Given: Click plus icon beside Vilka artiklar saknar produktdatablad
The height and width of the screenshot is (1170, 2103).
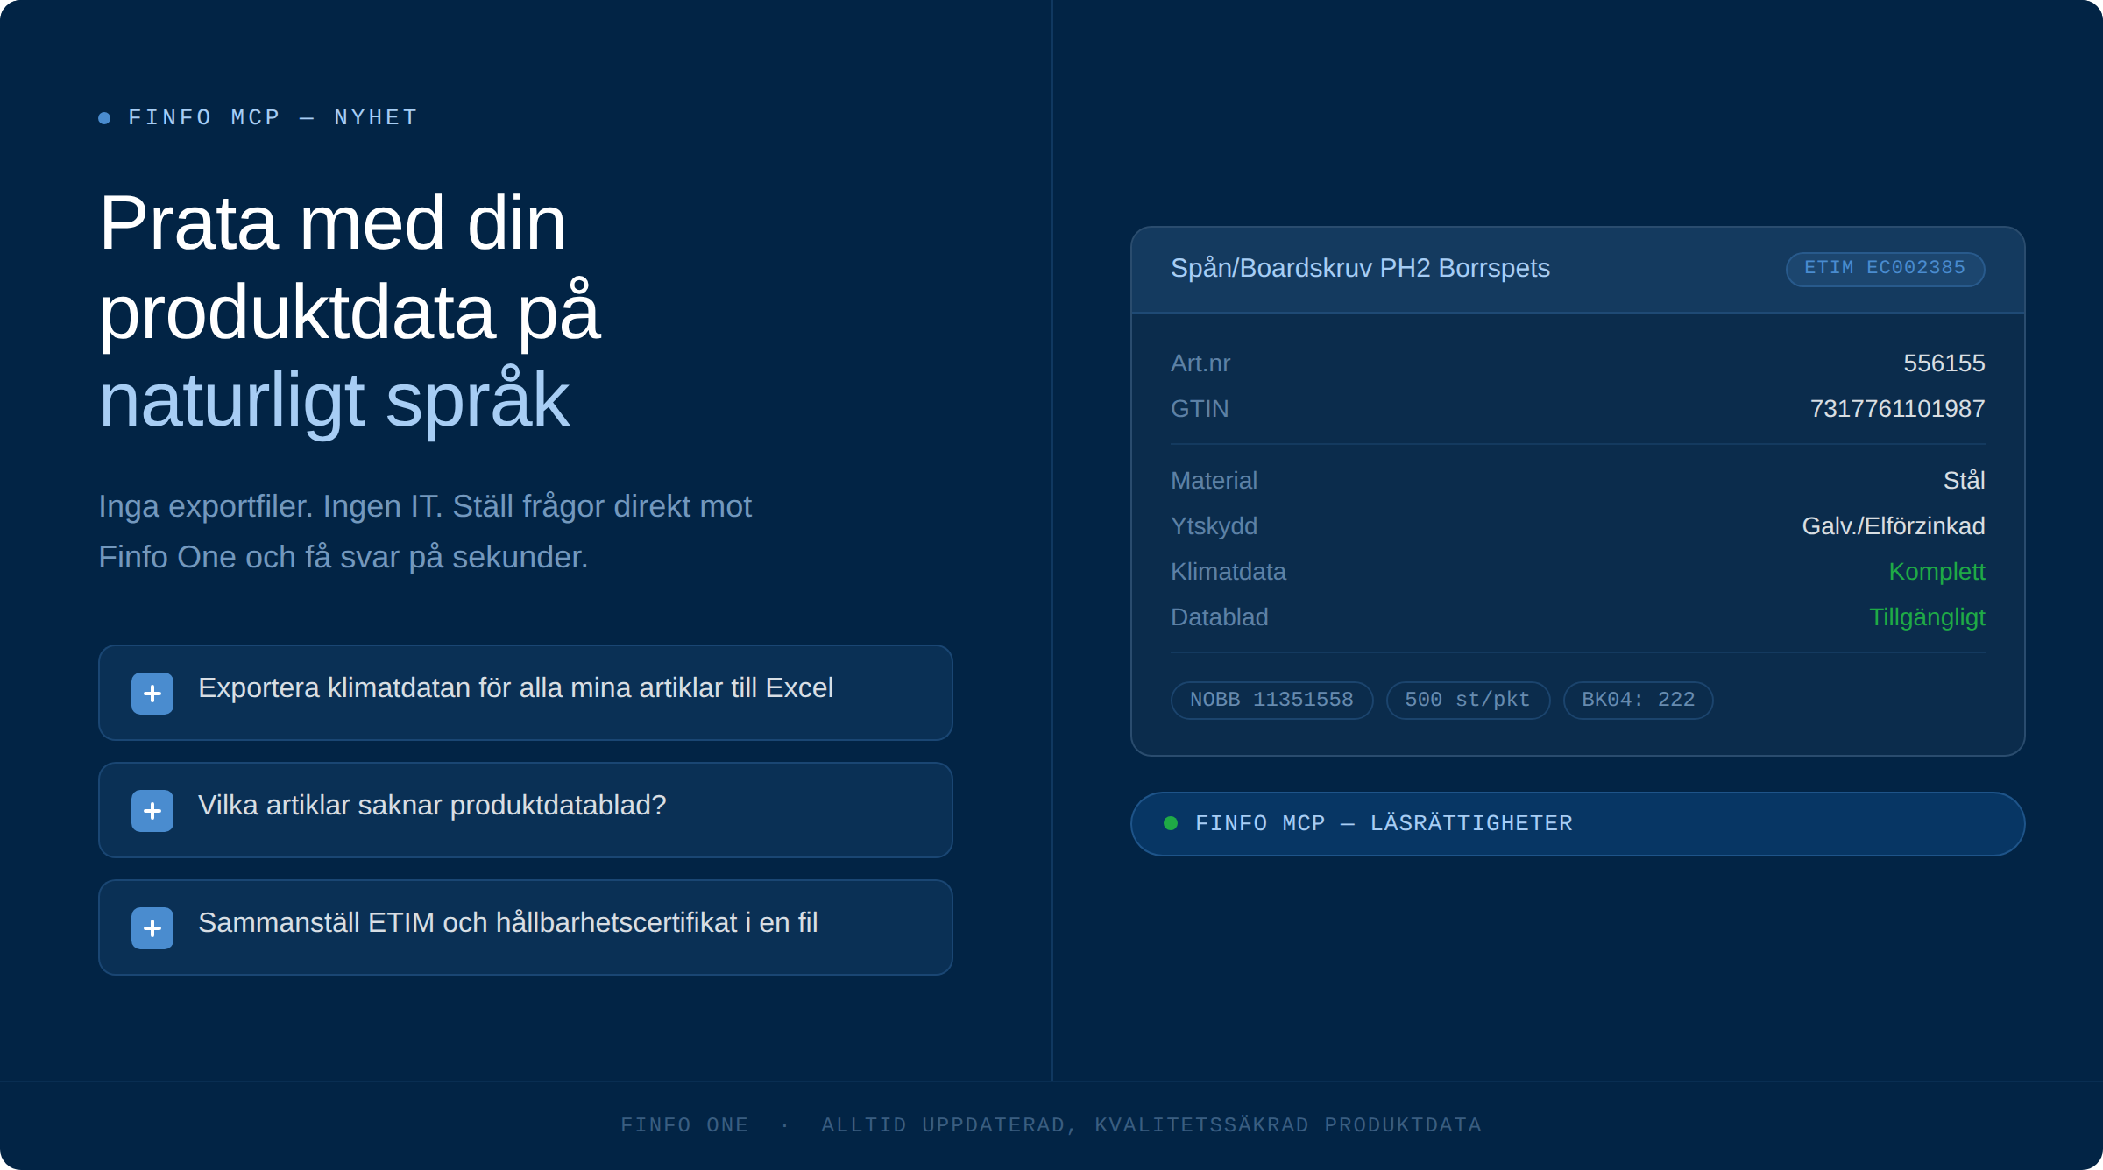Looking at the screenshot, I should click(x=152, y=811).
